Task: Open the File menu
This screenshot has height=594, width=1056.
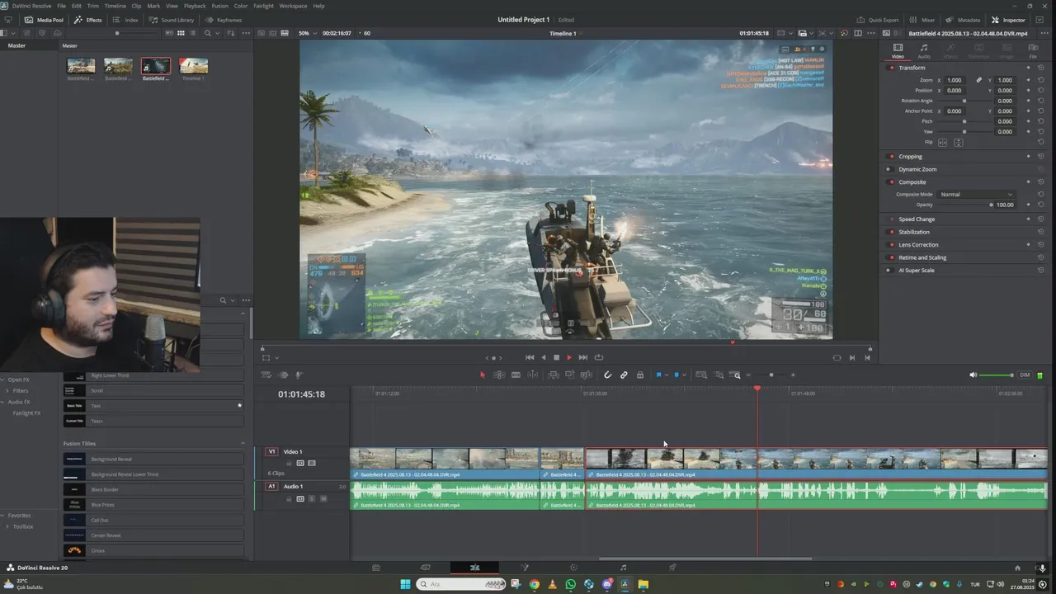Action: (x=61, y=6)
